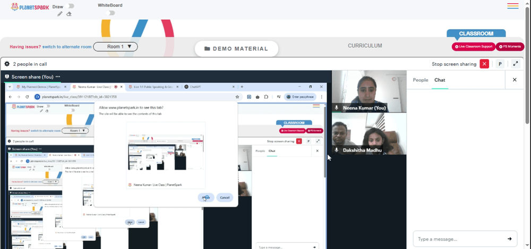Click the '2 people in call' label
Image resolution: width=531 pixels, height=249 pixels.
click(30, 64)
